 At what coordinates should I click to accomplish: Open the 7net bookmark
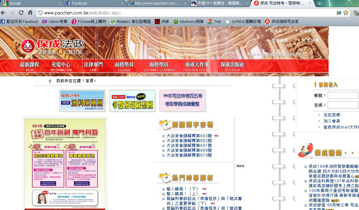coord(215,22)
